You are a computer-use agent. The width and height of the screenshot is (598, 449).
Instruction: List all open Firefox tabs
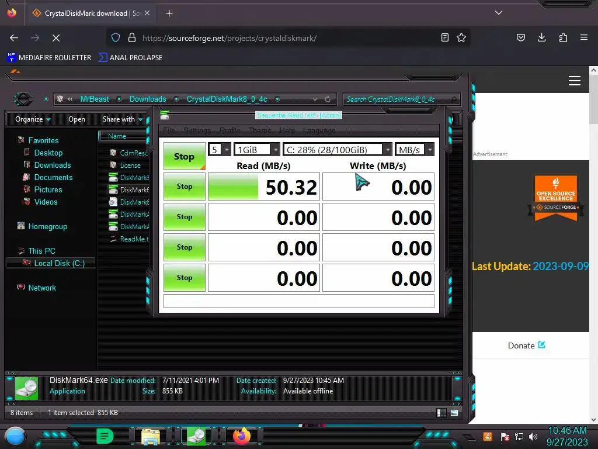[499, 13]
